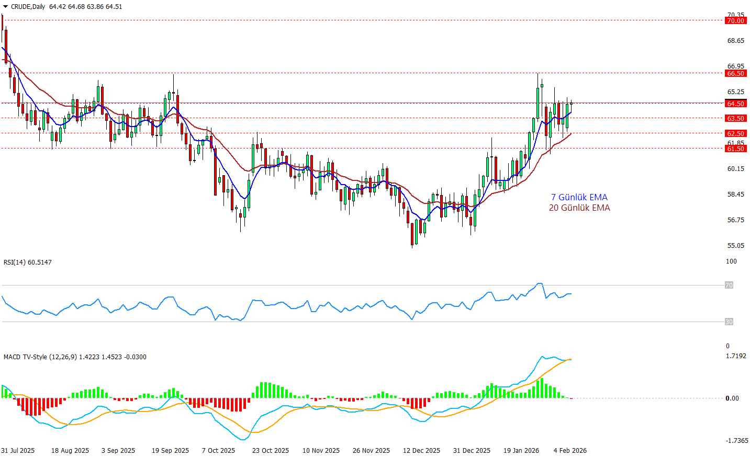
Task: Click the 55.05 price axis value
Action: pyautogui.click(x=735, y=246)
